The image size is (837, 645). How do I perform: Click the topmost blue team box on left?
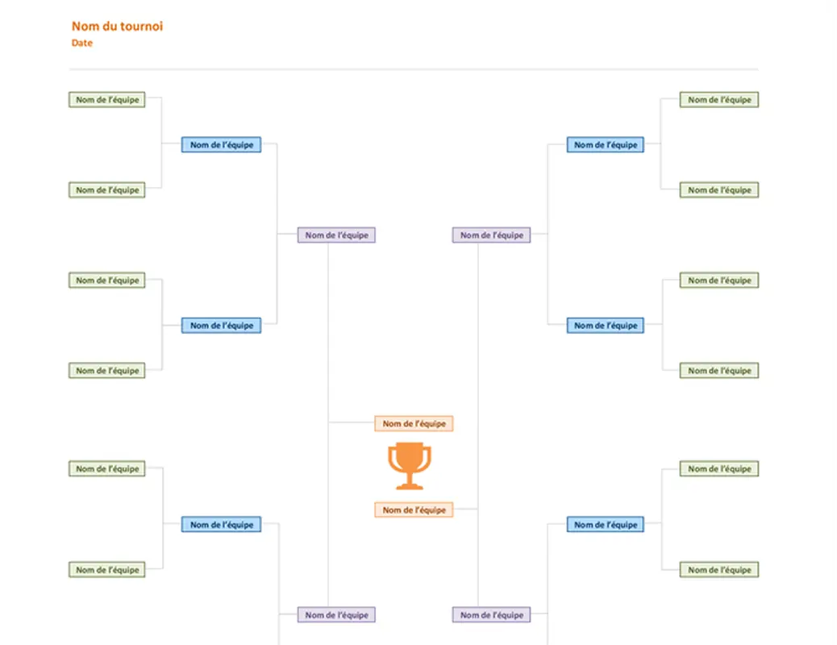221,145
